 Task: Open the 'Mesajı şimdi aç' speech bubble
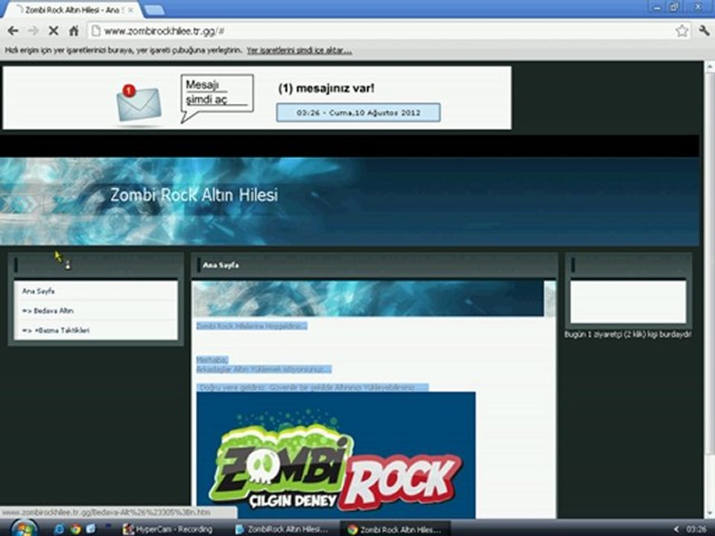[217, 97]
